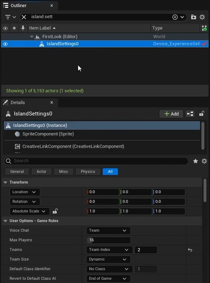Click the Scale X value field

pyautogui.click(x=102, y=211)
